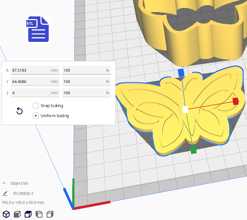Click the STL file icon in the top-left
This screenshot has height=220, width=247.
coord(38,29)
